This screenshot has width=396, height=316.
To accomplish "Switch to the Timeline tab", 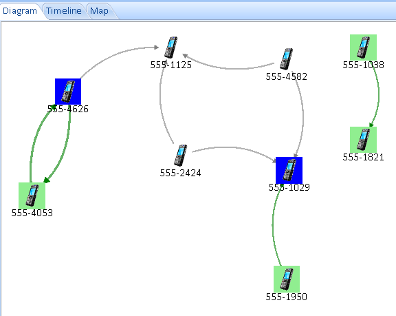I will (x=64, y=11).
